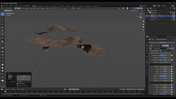176x99 pixels.
Task: Toggle camera view gizmo icon
Action: (143, 27)
